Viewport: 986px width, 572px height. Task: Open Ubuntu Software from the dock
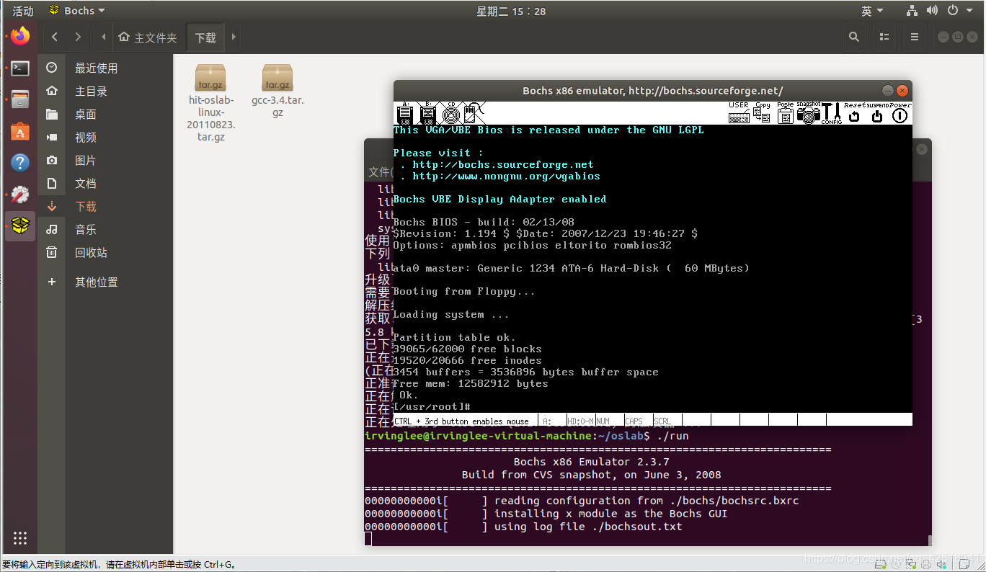[x=20, y=131]
